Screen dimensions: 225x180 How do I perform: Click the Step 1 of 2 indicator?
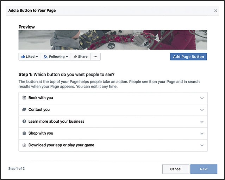coord(16,168)
